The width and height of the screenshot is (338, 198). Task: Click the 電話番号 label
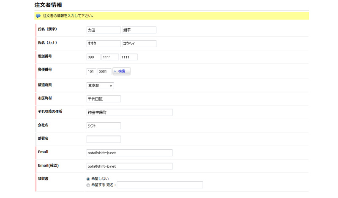click(45, 56)
